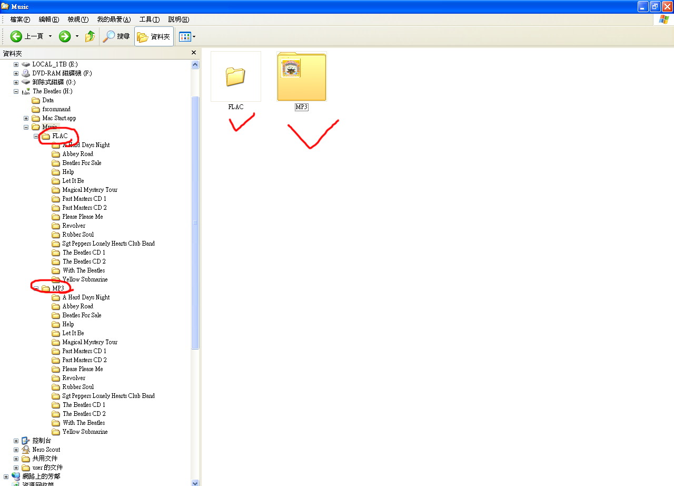The image size is (674, 486).
Task: Select Sgt Peppers folder under FLAC
Action: pyautogui.click(x=108, y=244)
